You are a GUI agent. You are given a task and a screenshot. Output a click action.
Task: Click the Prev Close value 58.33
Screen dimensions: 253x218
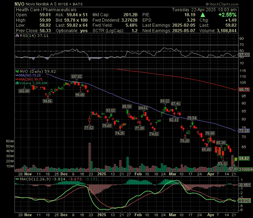click(45, 31)
